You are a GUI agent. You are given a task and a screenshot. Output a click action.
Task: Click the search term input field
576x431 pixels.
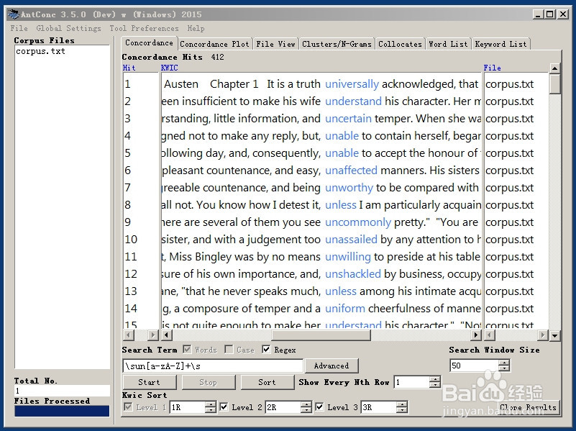[x=213, y=366]
